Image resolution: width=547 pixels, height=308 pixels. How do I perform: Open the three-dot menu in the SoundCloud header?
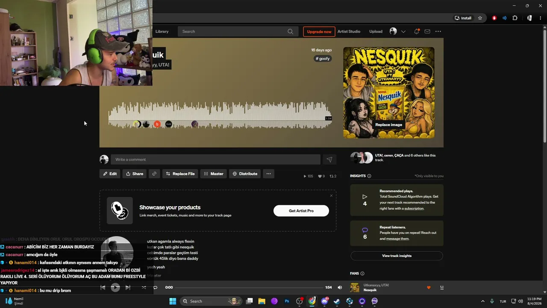[438, 31]
